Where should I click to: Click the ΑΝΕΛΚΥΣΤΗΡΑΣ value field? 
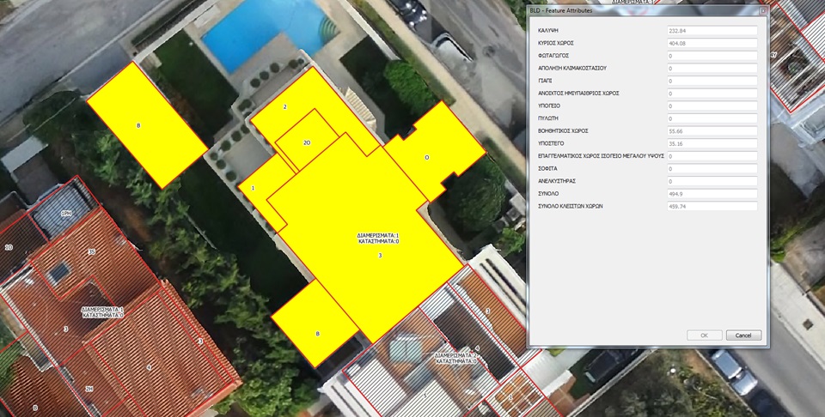coord(712,181)
